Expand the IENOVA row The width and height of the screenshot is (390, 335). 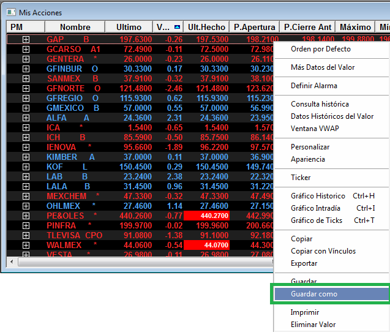point(26,148)
